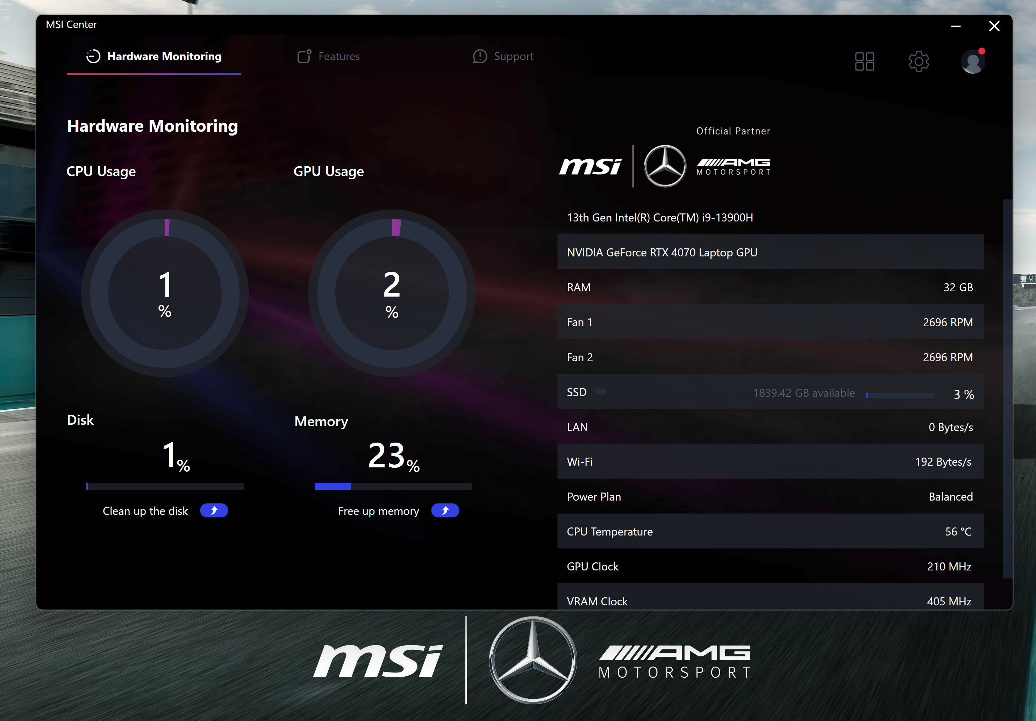Click the Features tab icon

304,56
